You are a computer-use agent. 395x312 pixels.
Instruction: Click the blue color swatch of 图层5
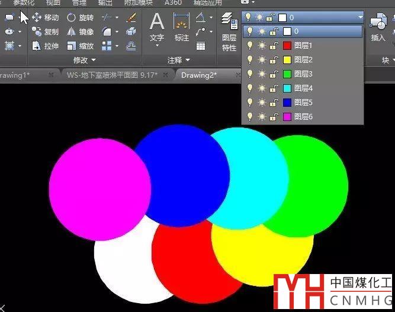(287, 103)
